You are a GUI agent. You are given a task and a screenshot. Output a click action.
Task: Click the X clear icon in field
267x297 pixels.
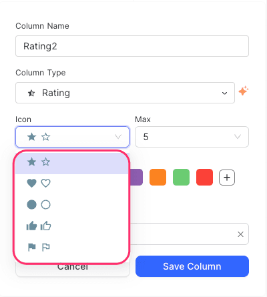[240, 234]
